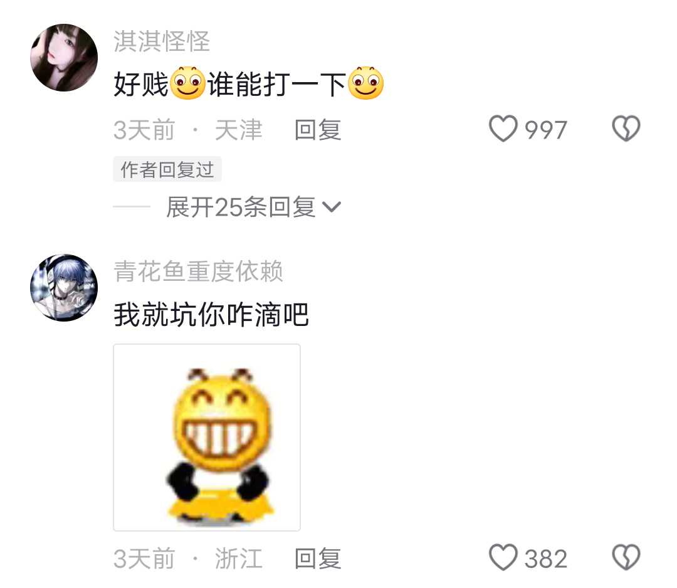Like the comment by 青花鱼重度依赖
This screenshot has width=677, height=588.
click(503, 557)
